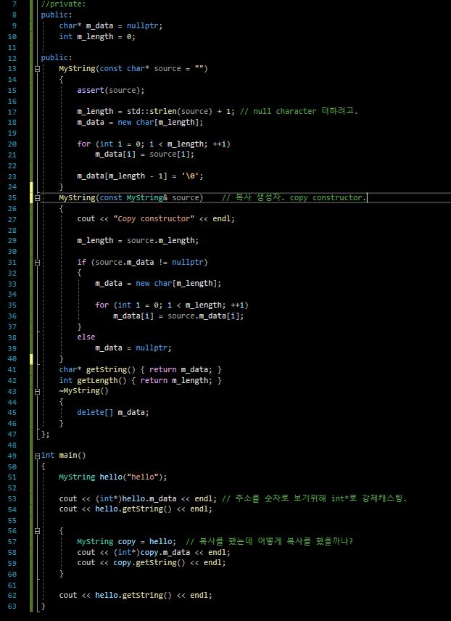This screenshot has width=451, height=621.
Task: Click the char* m_data = nullptr; declaration
Action: pyautogui.click(x=111, y=25)
